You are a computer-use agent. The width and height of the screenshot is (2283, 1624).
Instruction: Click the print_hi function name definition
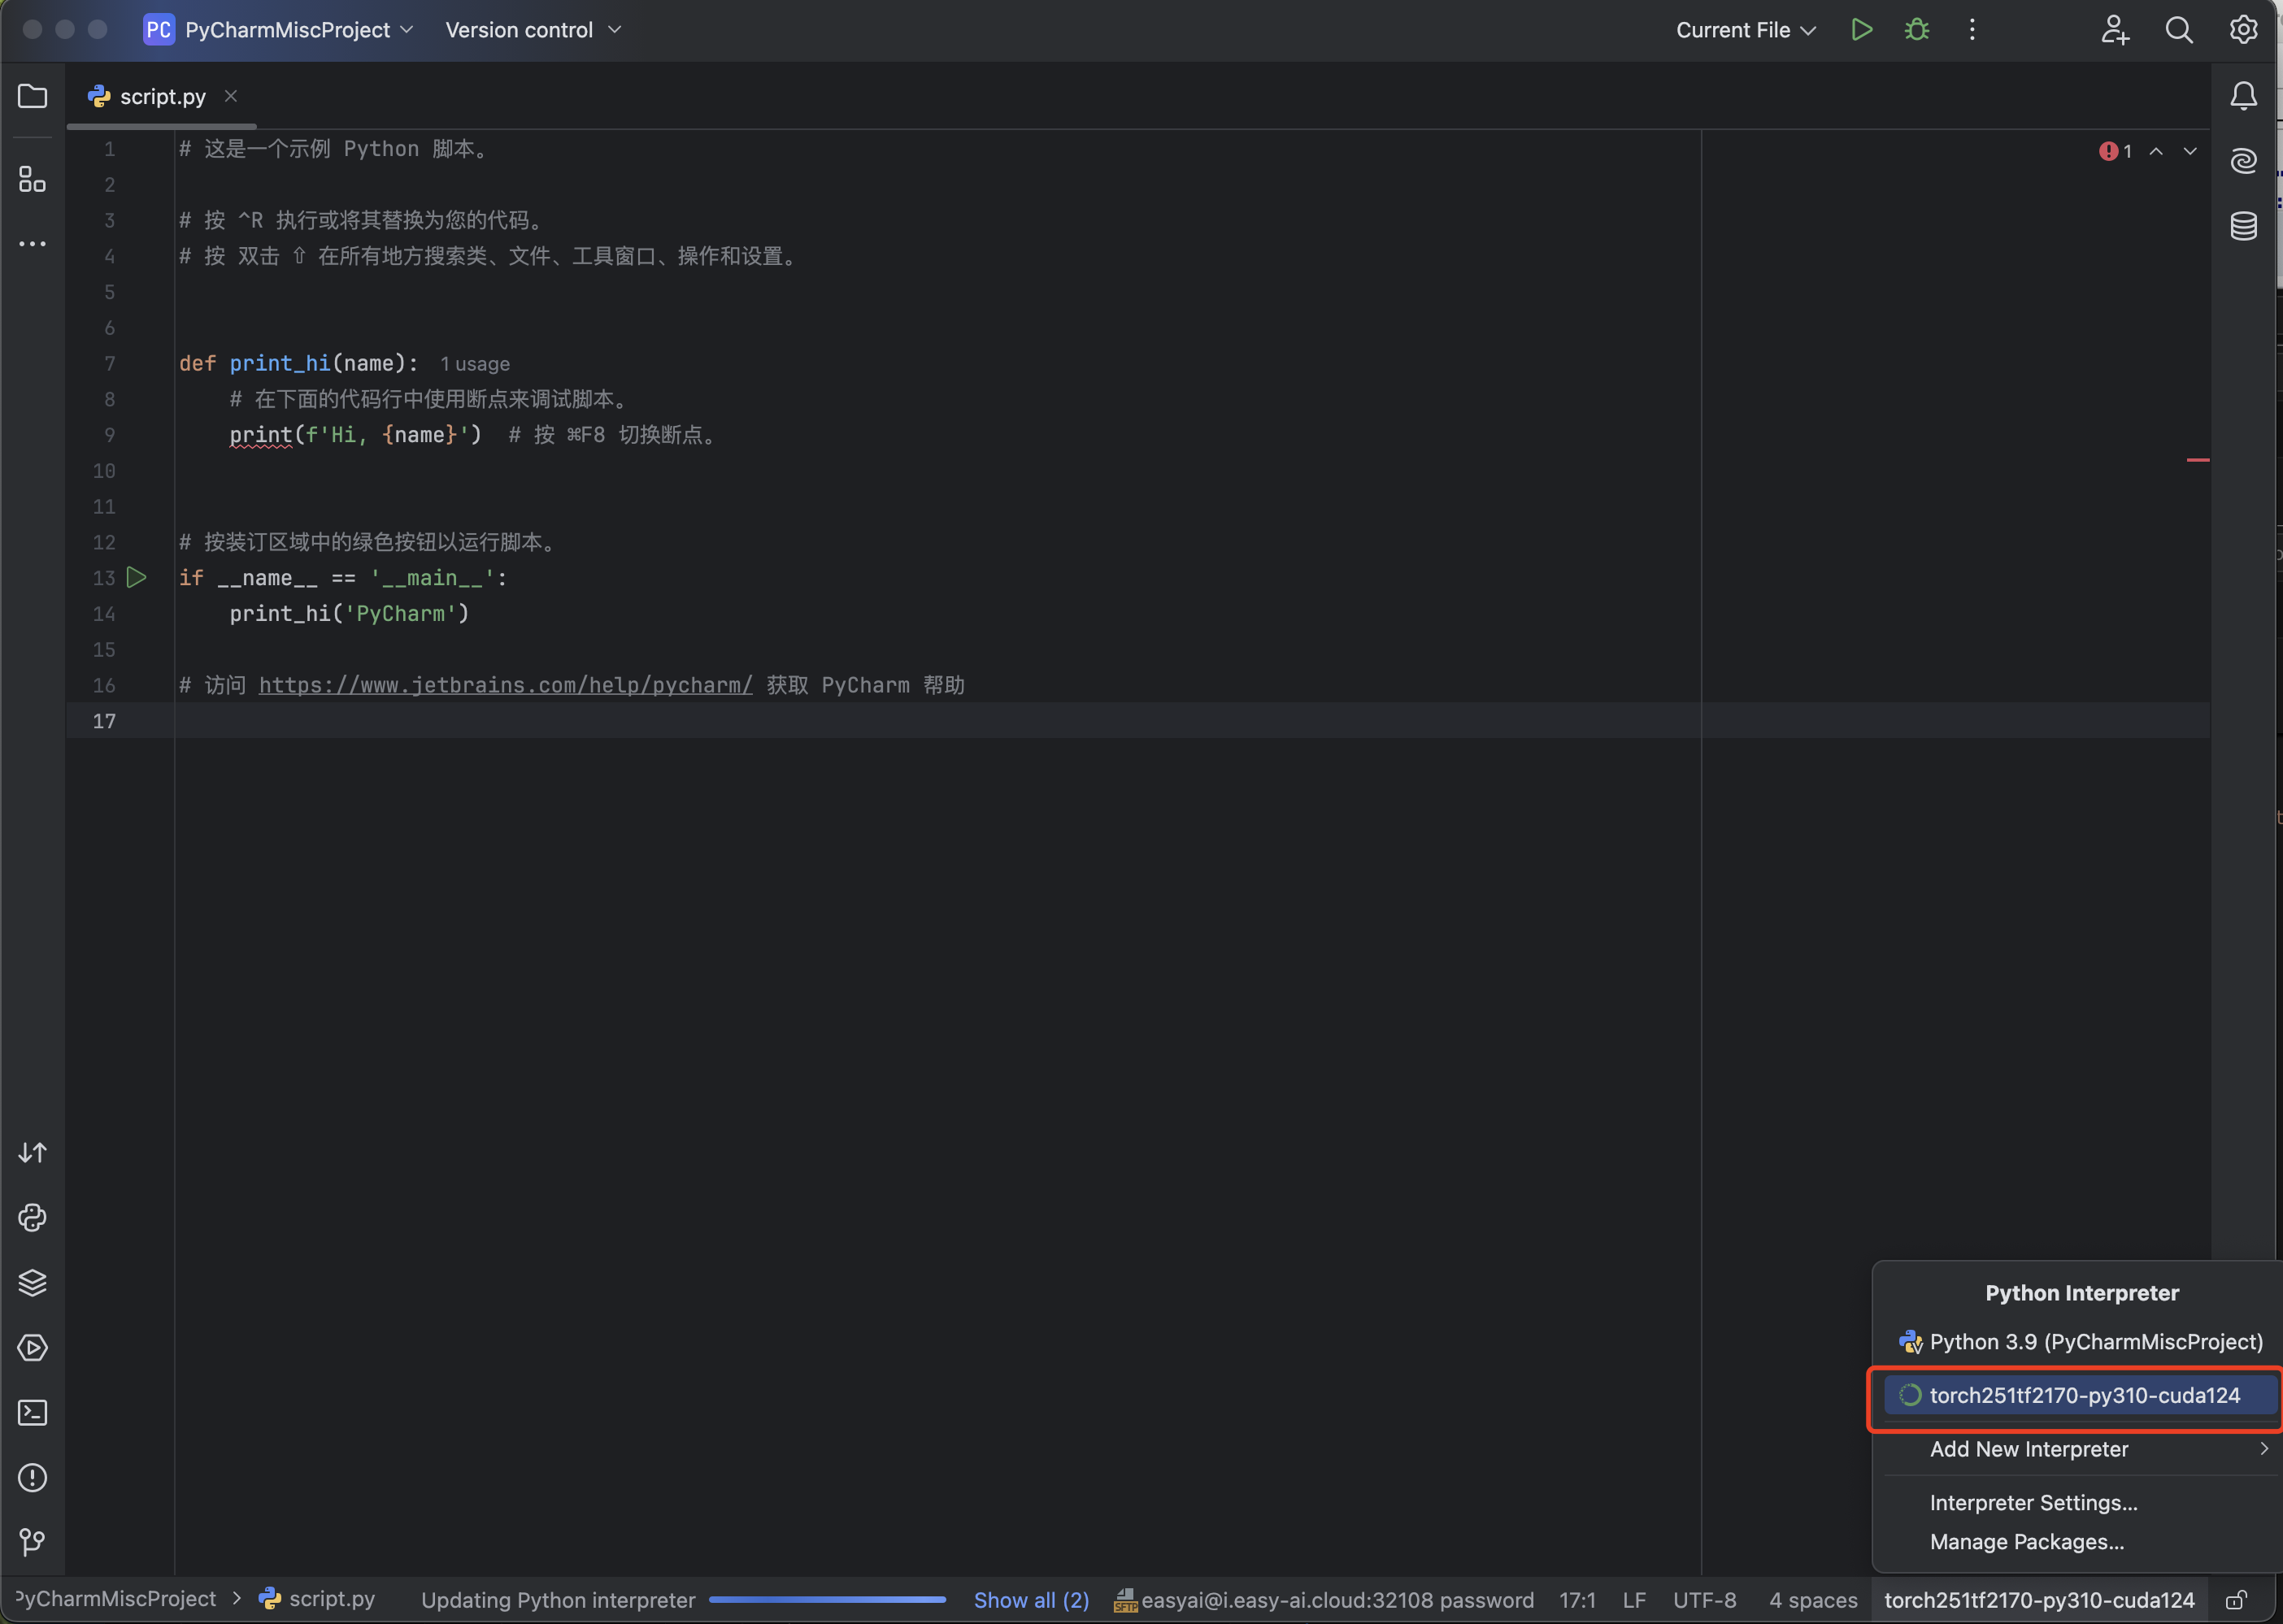280,364
